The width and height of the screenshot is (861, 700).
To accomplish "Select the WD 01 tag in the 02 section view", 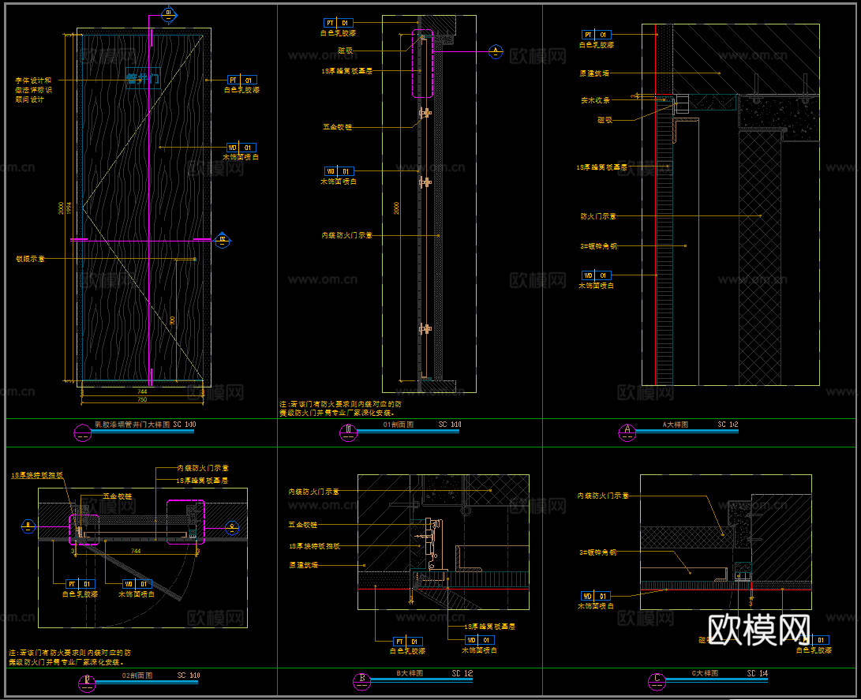I will pyautogui.click(x=137, y=584).
